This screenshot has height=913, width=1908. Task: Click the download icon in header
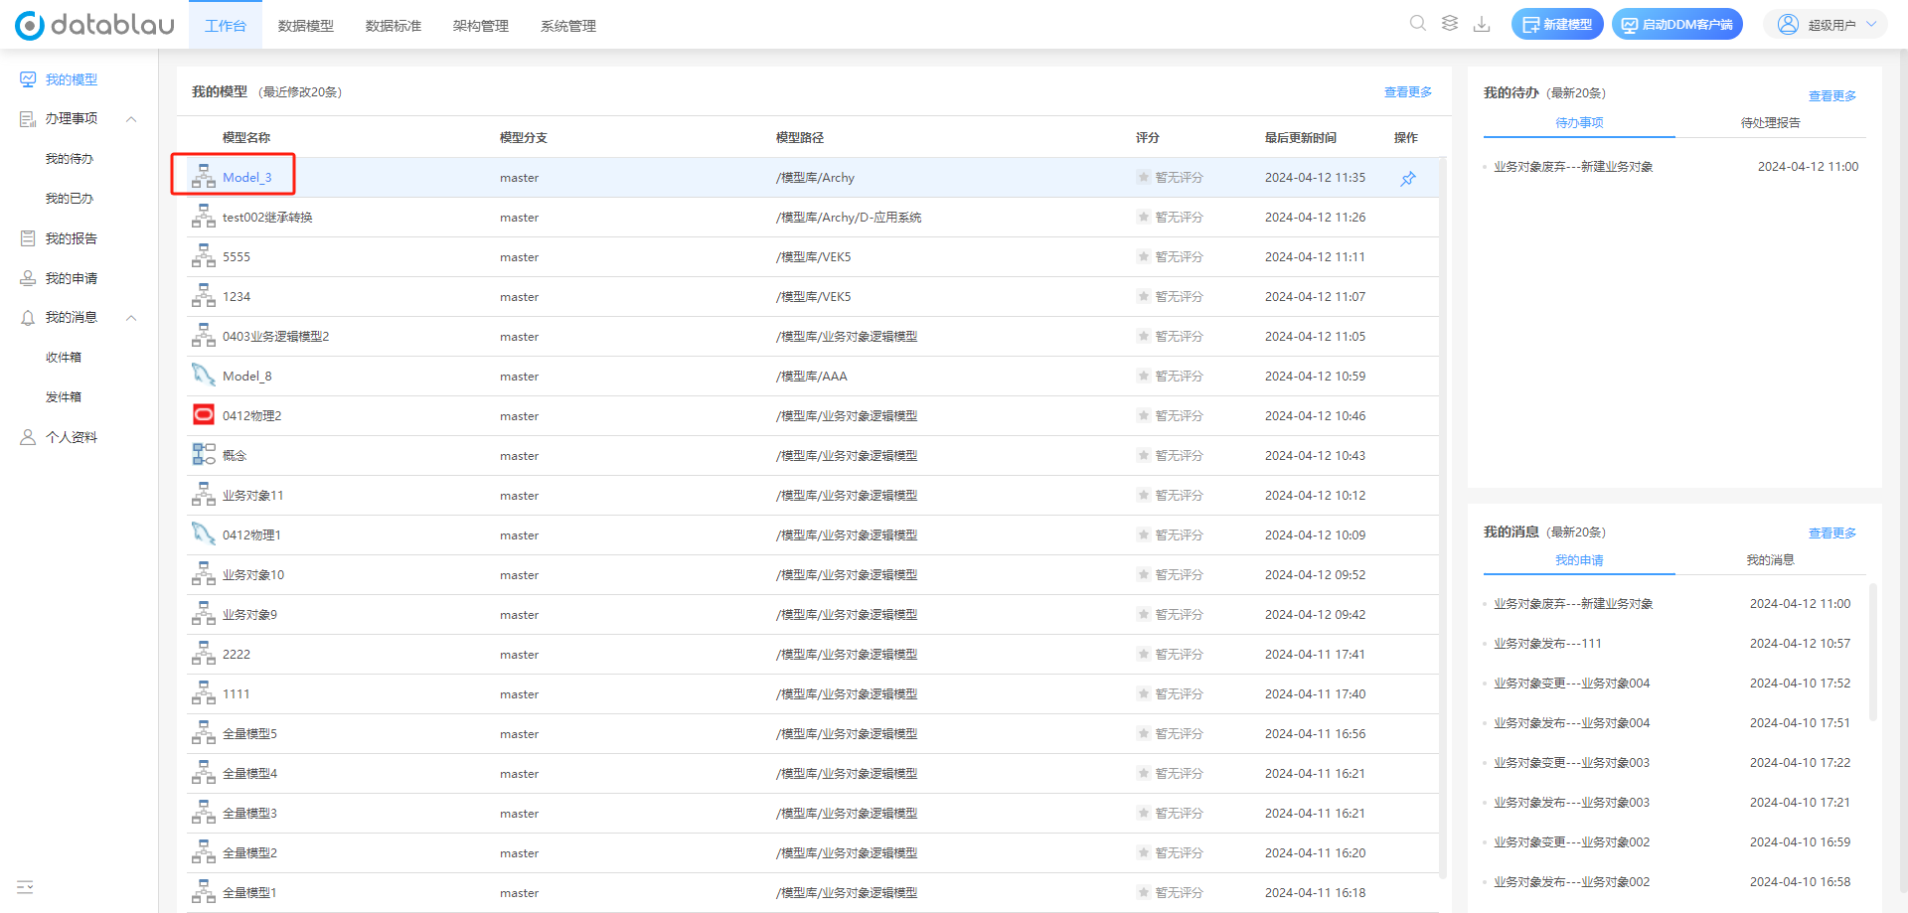pyautogui.click(x=1482, y=24)
